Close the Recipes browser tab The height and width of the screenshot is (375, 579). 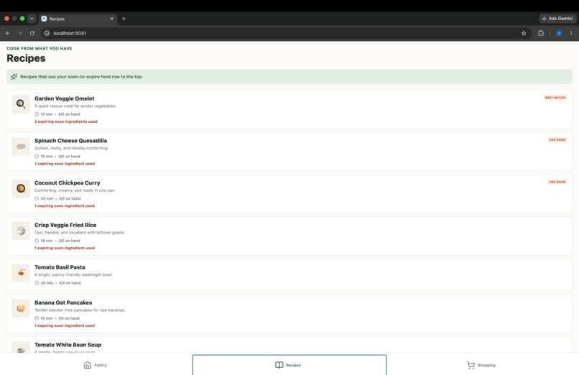111,19
